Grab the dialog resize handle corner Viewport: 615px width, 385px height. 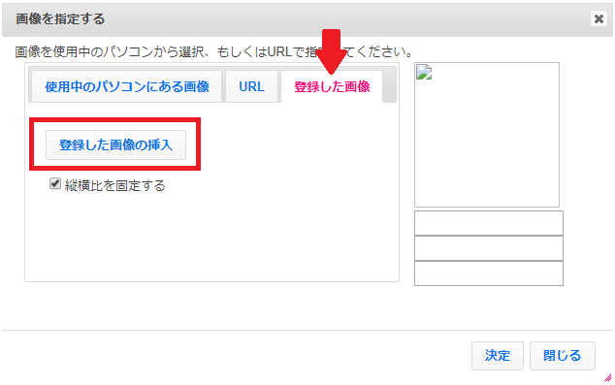coord(607,377)
